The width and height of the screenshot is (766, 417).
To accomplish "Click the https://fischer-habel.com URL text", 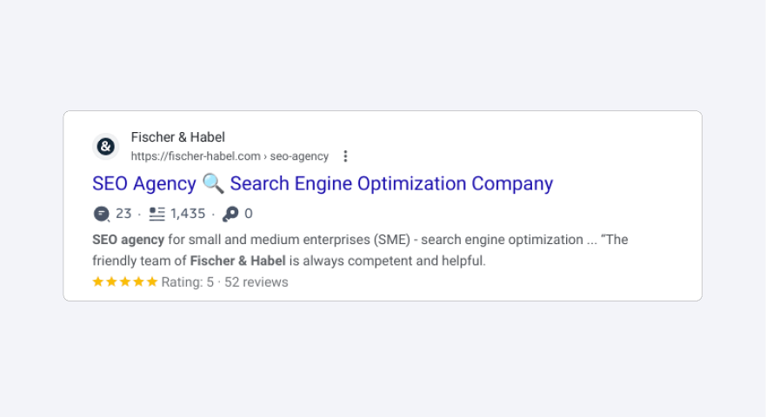I will point(196,156).
